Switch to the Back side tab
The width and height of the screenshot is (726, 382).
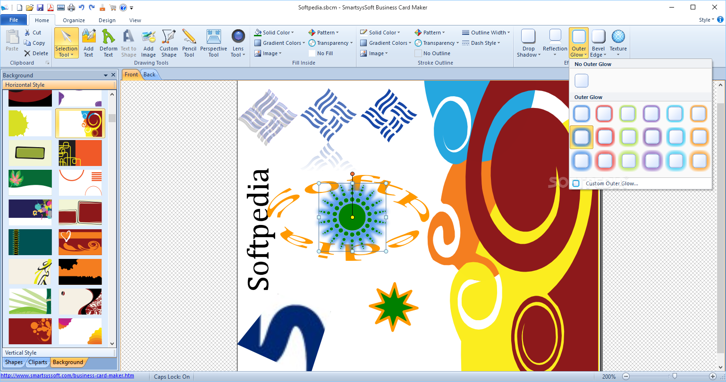coord(150,75)
